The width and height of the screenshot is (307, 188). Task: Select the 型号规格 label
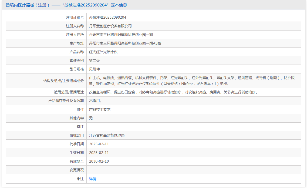coord(77,69)
